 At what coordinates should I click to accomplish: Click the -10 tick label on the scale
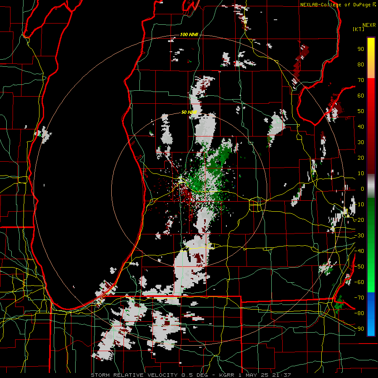click(359, 205)
